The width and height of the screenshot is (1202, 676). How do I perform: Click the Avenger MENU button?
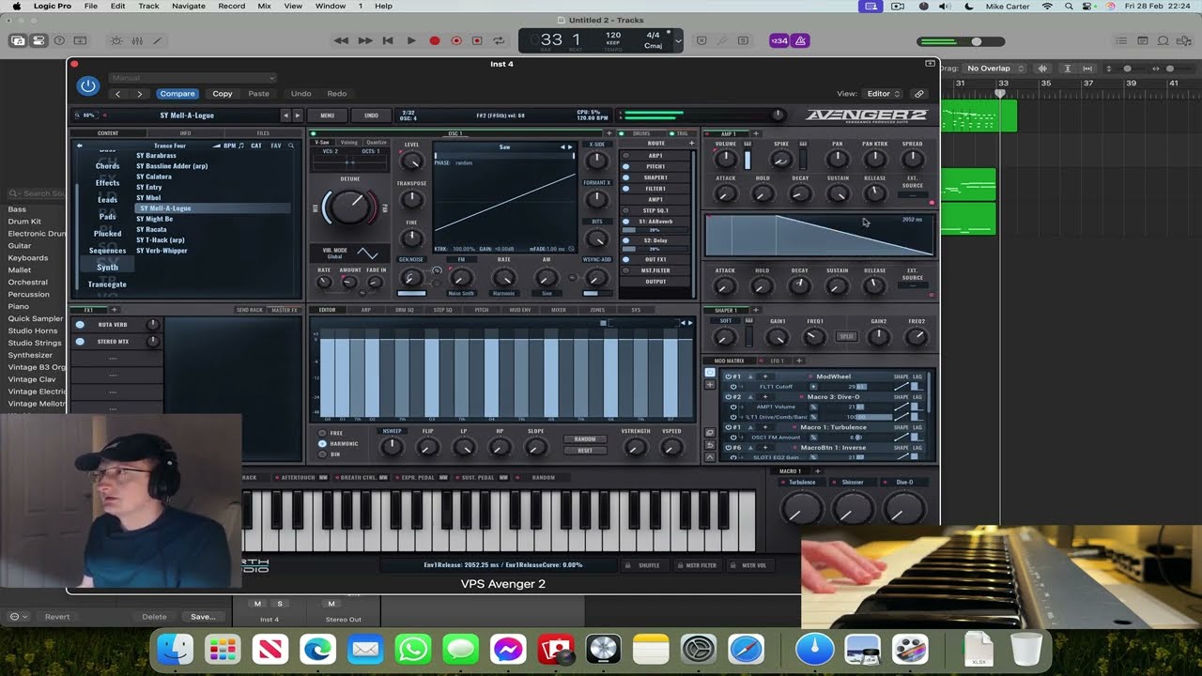327,115
